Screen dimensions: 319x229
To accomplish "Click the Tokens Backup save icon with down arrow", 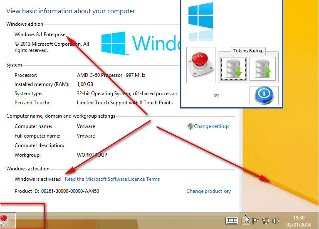I will [234, 69].
